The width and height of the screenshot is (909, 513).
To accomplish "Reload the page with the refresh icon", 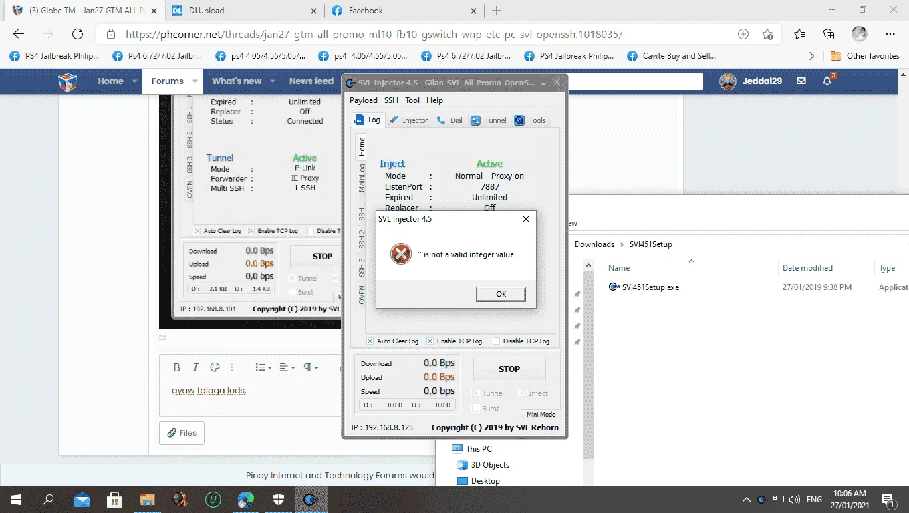I will [78, 34].
